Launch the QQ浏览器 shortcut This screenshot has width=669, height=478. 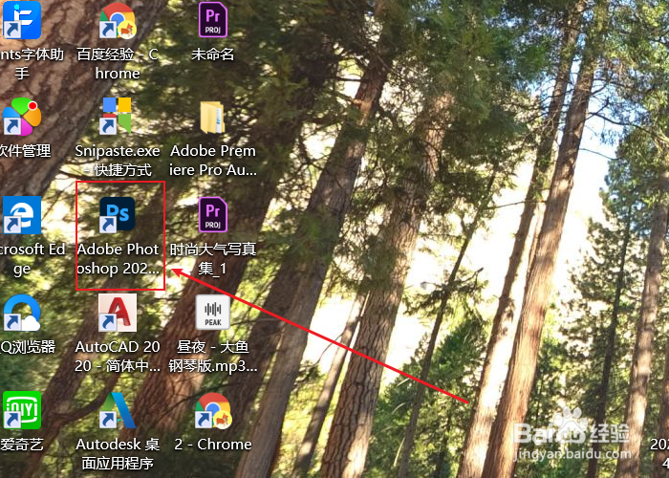tap(22, 313)
